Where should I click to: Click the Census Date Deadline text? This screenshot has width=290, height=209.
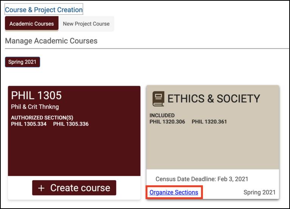pyautogui.click(x=202, y=179)
